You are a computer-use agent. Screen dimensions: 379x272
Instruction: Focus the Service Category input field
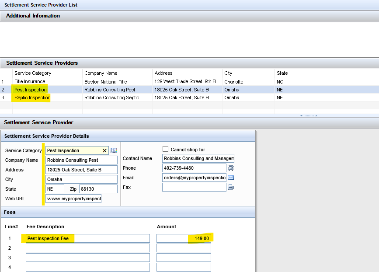click(77, 150)
